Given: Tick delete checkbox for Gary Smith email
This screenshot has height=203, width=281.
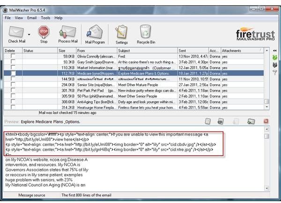Looking at the screenshot, I should (x=13, y=62).
